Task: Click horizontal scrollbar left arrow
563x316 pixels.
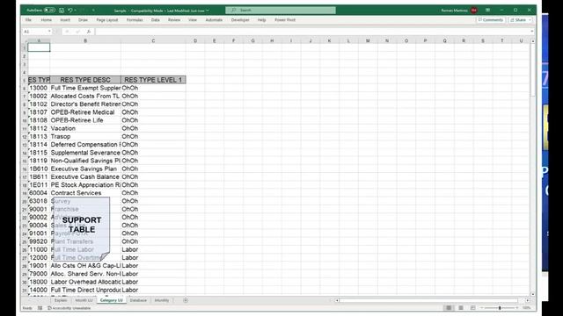Action: 337,300
